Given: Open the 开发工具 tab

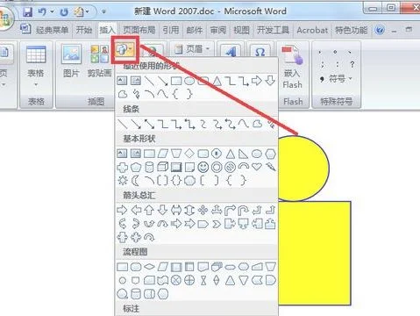Looking at the screenshot, I should (273, 30).
